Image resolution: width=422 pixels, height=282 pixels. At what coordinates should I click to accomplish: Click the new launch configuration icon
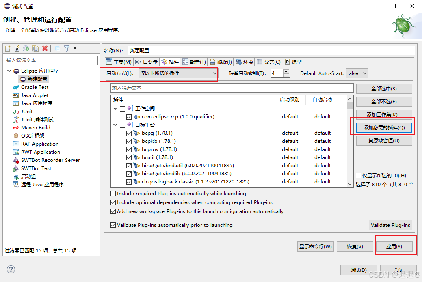(x=8, y=48)
